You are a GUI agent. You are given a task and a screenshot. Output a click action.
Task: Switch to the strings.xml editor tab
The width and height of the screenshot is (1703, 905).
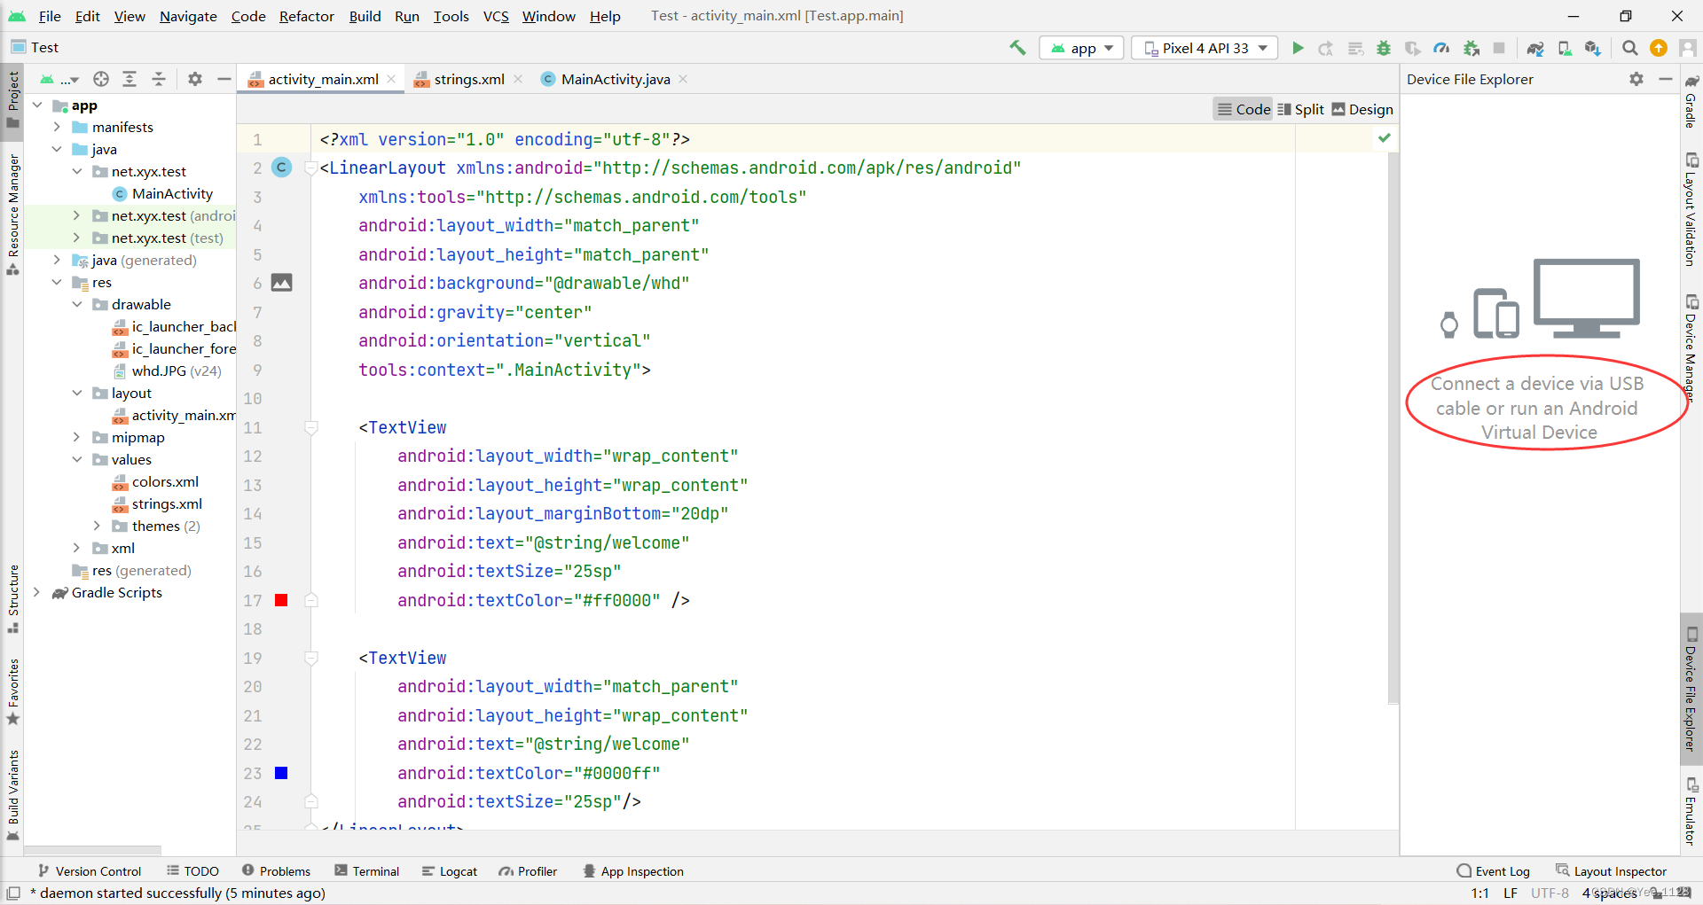(x=468, y=79)
